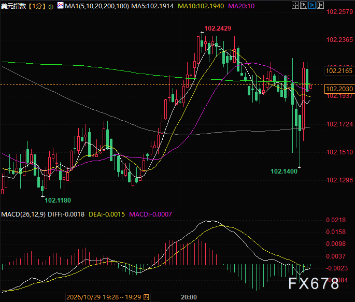Click the 102.2030 current price tag
Image resolution: width=355 pixels, height=302 pixels.
[339, 89]
